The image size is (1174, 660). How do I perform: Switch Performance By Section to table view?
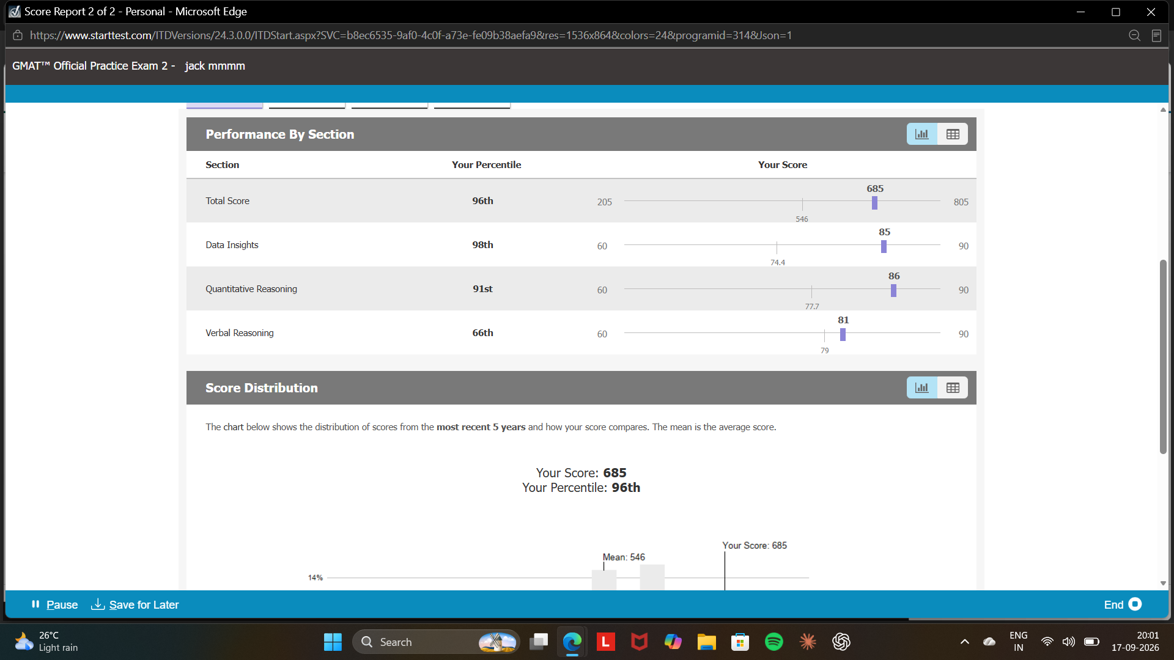pos(953,134)
